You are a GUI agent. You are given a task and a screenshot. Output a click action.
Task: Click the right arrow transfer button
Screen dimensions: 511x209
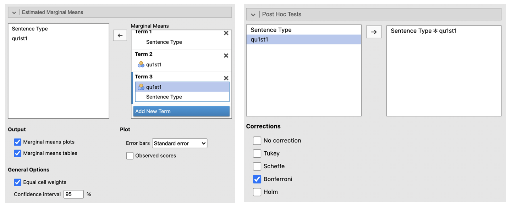click(x=374, y=32)
